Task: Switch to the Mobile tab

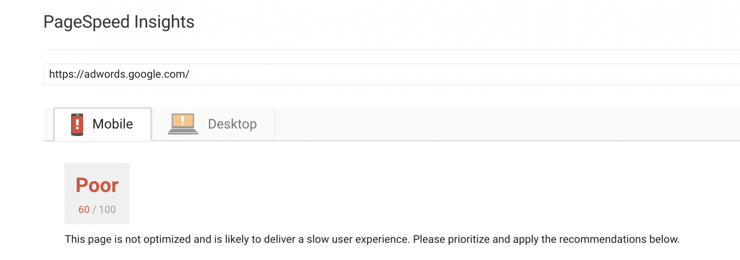Action: click(x=103, y=124)
